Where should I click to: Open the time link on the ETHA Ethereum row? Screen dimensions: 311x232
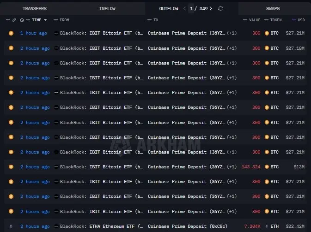coord(35,226)
